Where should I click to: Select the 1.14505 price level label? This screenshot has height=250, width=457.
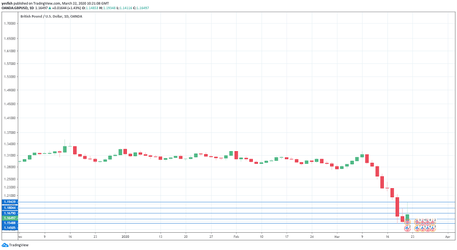point(10,228)
